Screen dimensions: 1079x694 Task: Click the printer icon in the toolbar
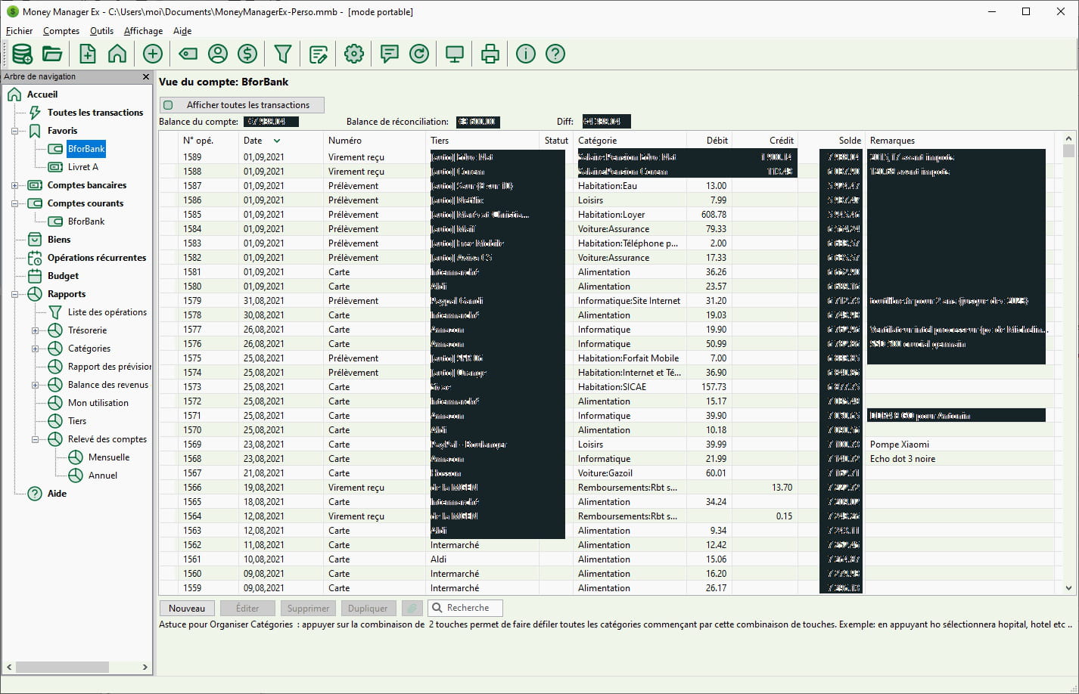click(490, 54)
